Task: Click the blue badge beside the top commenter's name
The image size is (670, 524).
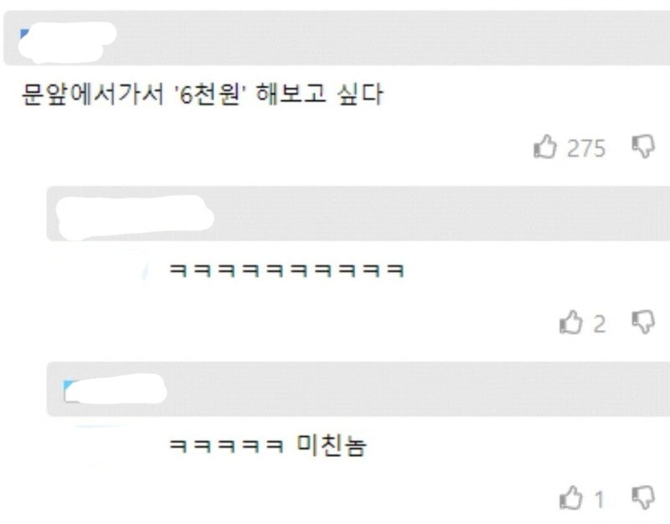Action: coord(24,33)
